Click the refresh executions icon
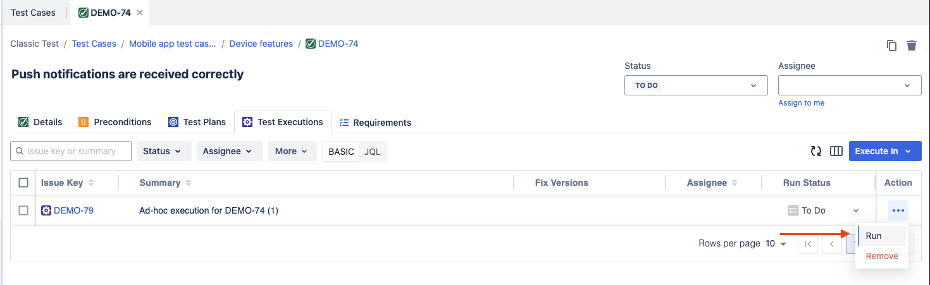 (816, 151)
